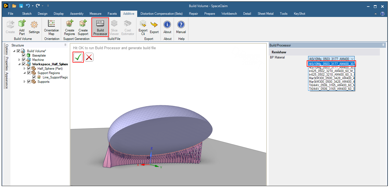This screenshot has width=390, height=188.
Task: Collapse the Build Volume tree node
Action: (14, 51)
